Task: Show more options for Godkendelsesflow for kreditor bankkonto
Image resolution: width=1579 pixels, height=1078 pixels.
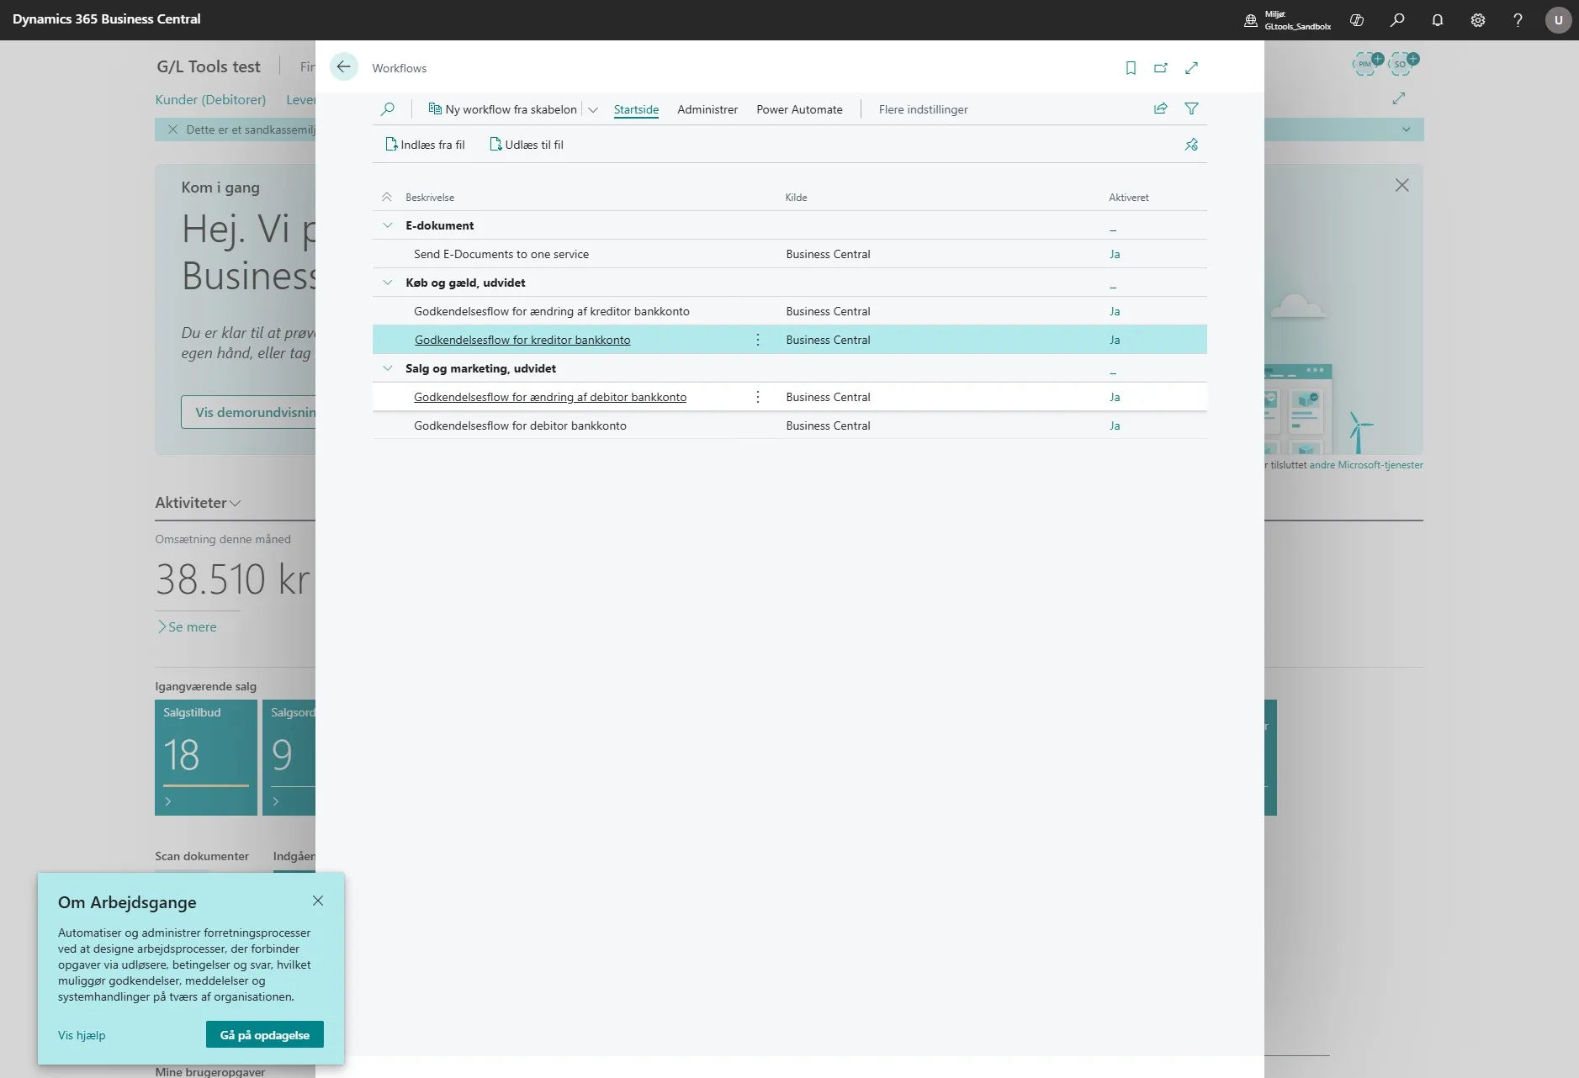Action: (758, 340)
